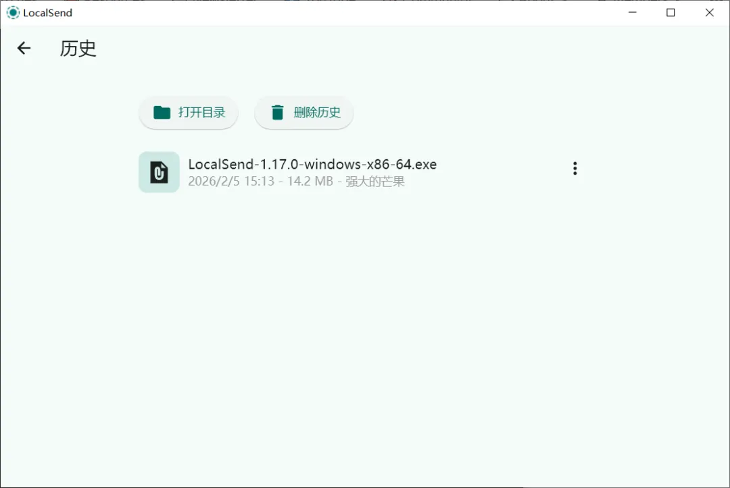The image size is (730, 488).
Task: Click the file attachment icon of the entry
Action: point(159,172)
